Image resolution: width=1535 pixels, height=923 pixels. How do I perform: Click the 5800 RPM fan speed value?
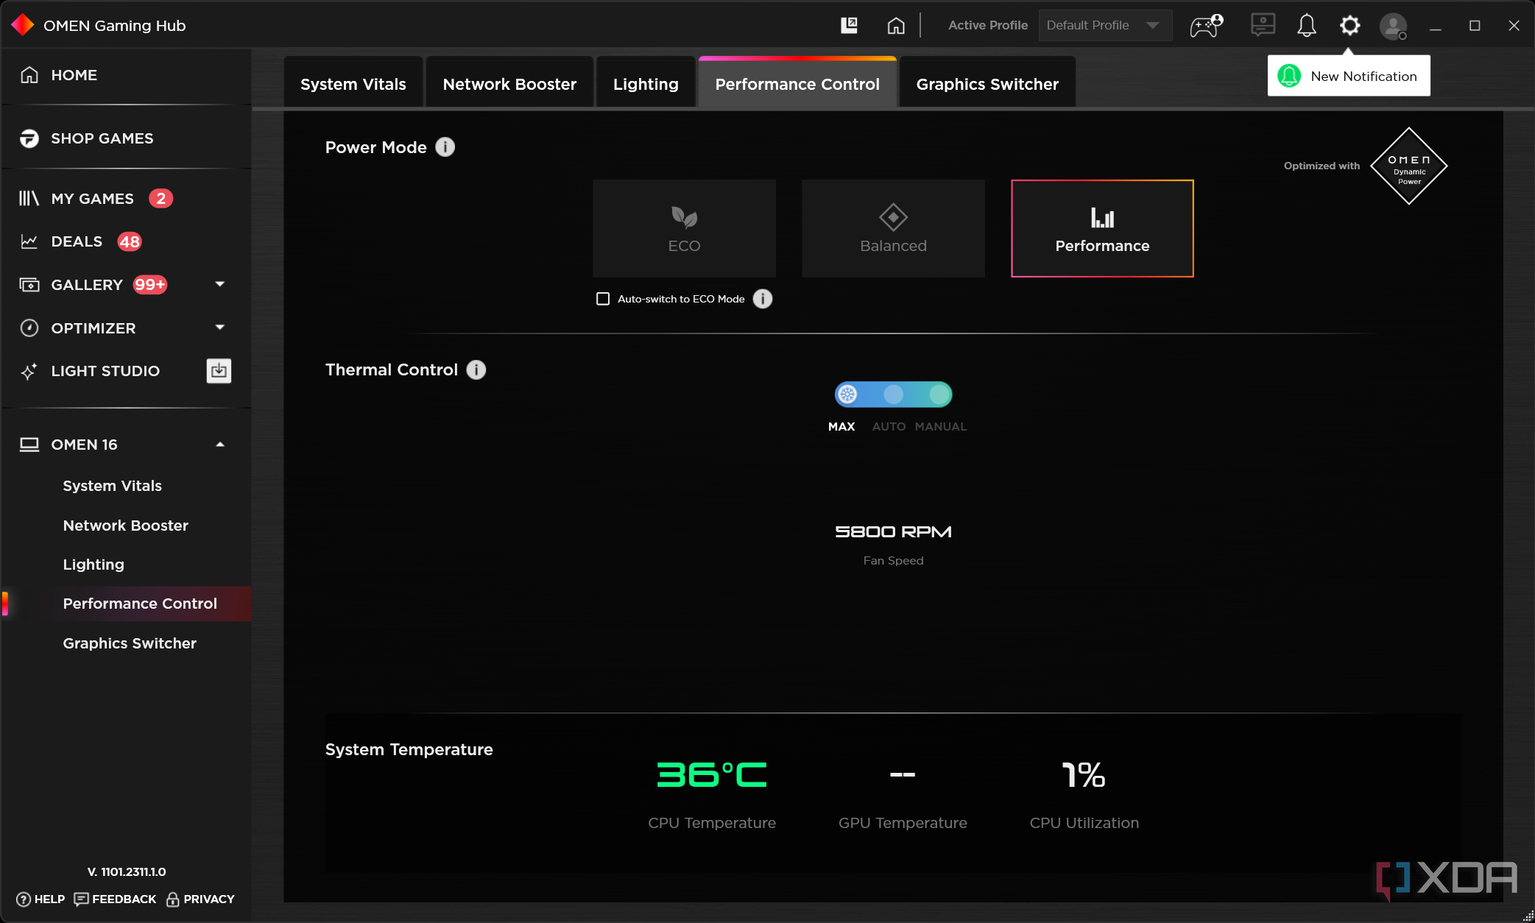click(893, 531)
